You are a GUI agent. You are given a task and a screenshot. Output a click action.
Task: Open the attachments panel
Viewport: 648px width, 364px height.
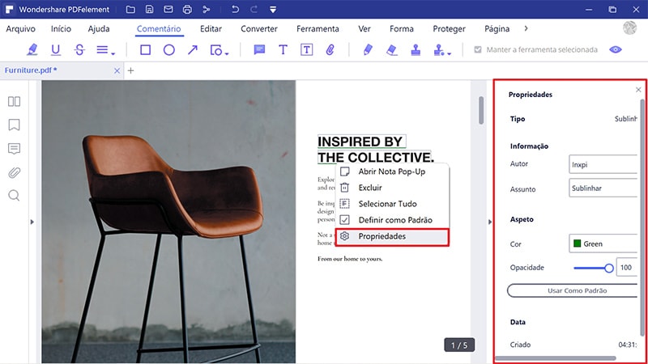[x=14, y=172]
